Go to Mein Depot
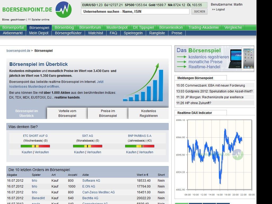Screen dimensions: 272x204 coord(39,33)
